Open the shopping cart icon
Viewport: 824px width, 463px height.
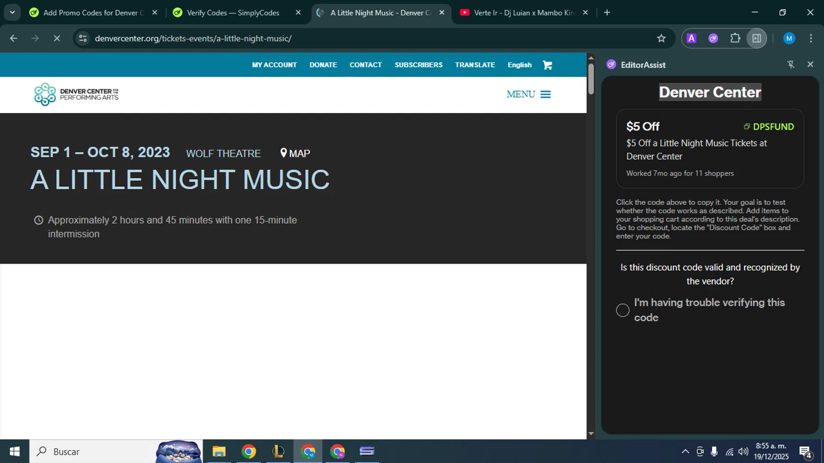[547, 65]
